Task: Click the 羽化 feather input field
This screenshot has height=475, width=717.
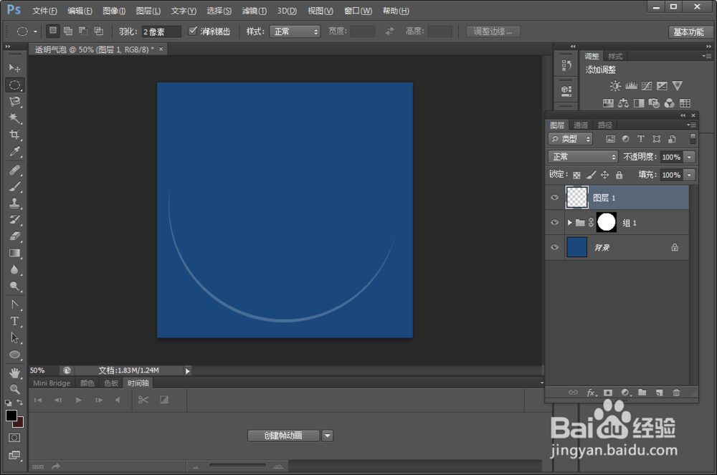Action: click(x=161, y=32)
